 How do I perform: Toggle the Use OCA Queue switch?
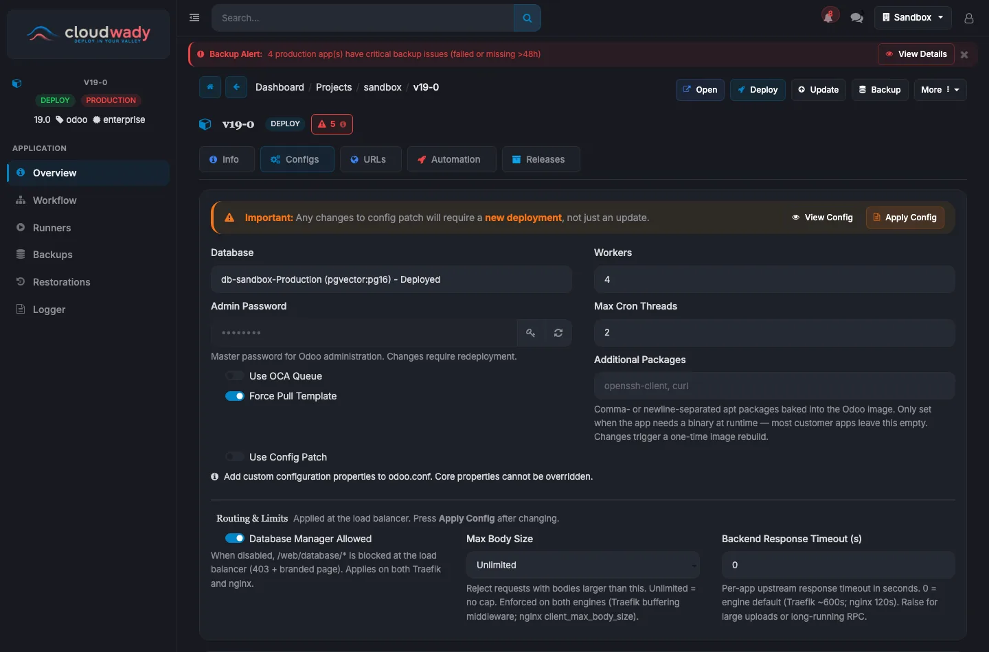tap(235, 376)
